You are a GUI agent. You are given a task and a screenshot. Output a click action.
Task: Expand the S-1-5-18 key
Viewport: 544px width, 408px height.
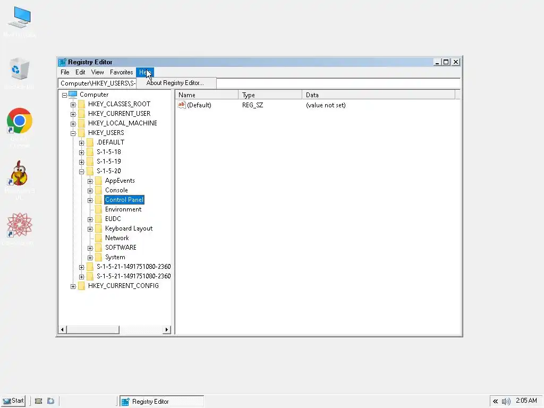click(81, 152)
